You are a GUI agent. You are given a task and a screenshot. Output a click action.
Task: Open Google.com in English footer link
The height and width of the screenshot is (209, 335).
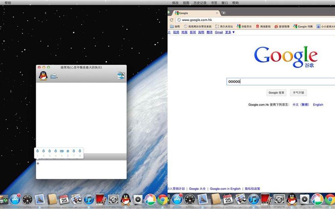click(x=225, y=189)
